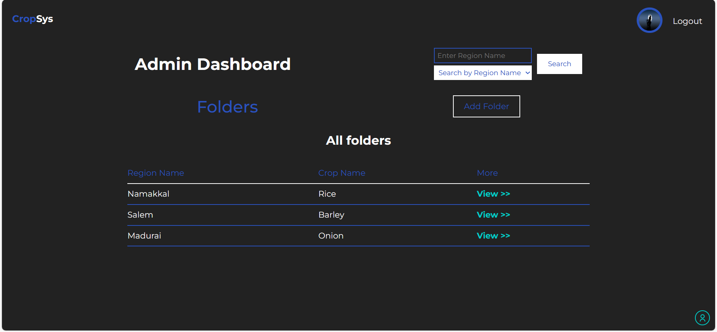Screen dimensions: 717x332
Task: Log out using the Logout link
Action: pos(687,21)
